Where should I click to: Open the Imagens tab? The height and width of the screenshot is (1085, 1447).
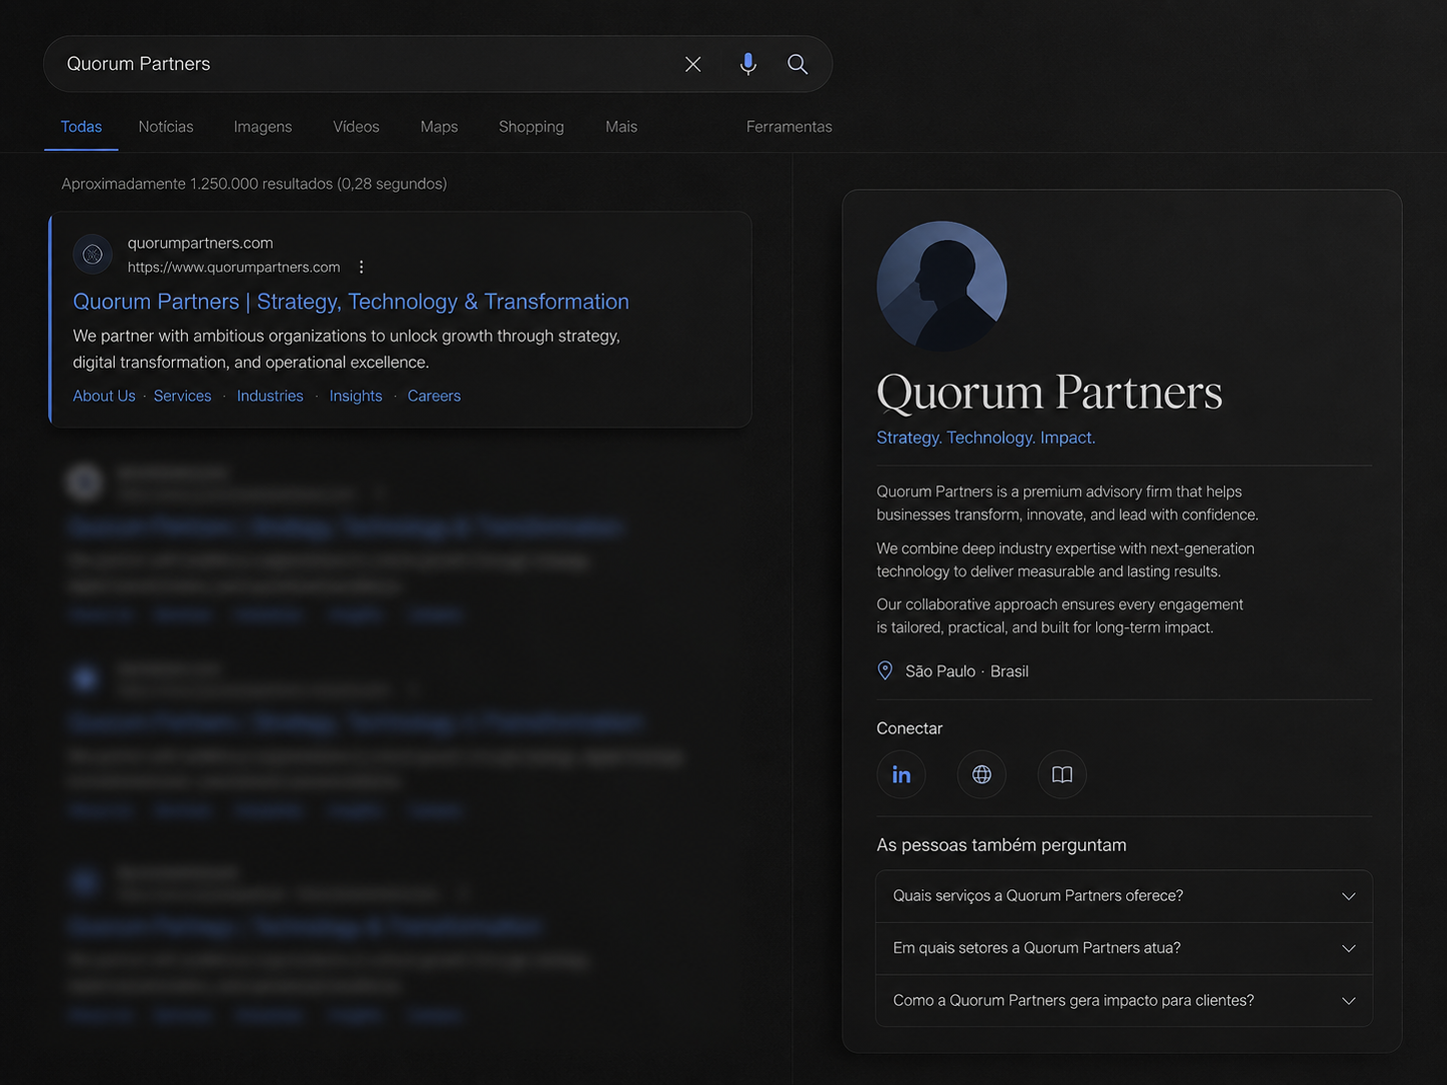[x=263, y=127]
